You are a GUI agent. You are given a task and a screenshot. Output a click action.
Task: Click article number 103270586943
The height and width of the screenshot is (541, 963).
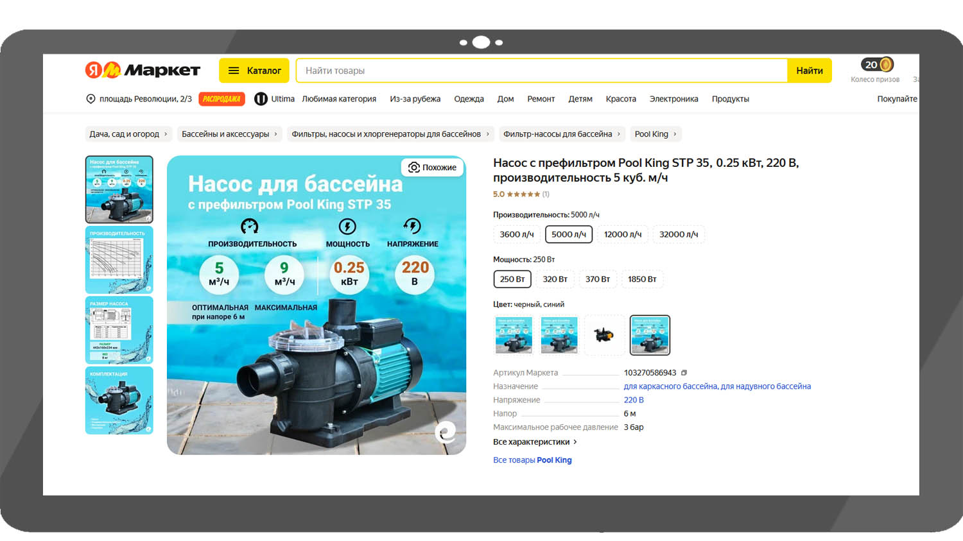pyautogui.click(x=650, y=373)
